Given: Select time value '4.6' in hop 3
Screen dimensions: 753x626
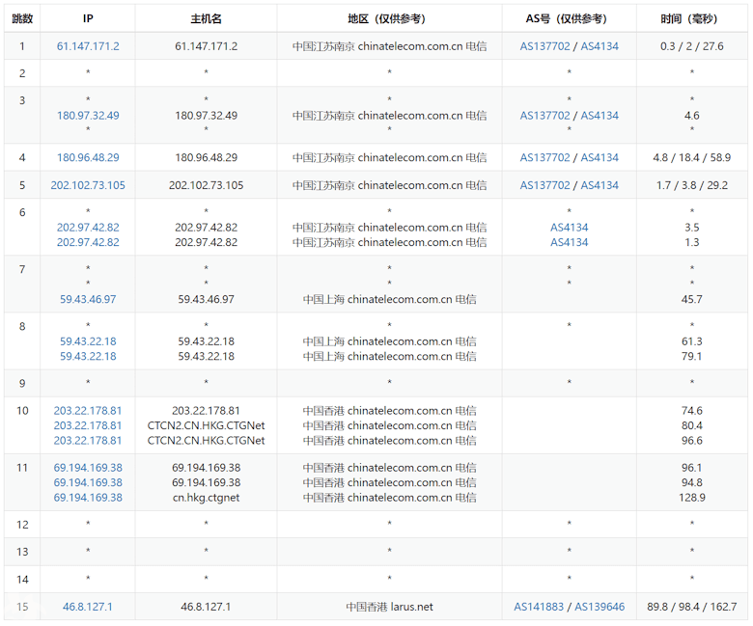Looking at the screenshot, I should [692, 115].
